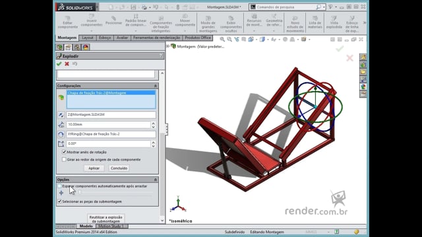Click Exibir componentes ocultos

point(231,24)
